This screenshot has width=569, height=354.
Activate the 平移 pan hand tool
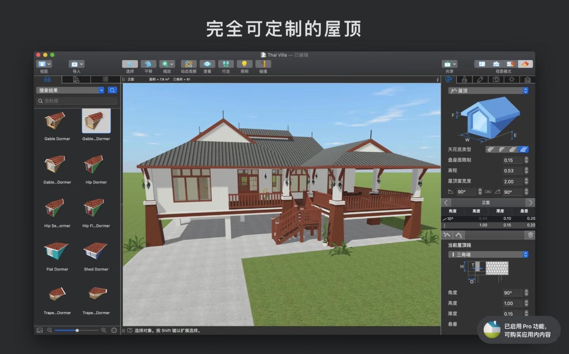pyautogui.click(x=148, y=64)
